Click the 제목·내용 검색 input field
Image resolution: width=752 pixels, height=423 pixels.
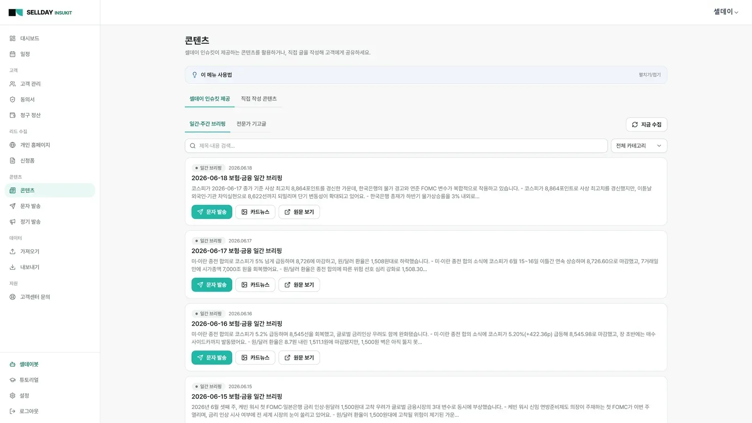click(396, 146)
